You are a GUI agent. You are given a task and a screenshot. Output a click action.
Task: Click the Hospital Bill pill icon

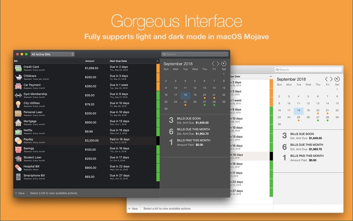(18, 168)
